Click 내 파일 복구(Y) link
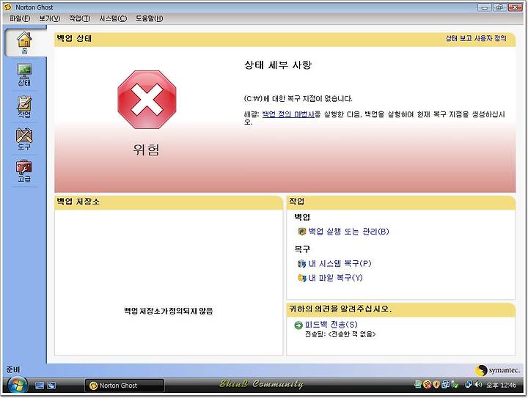The image size is (528, 398). [335, 278]
